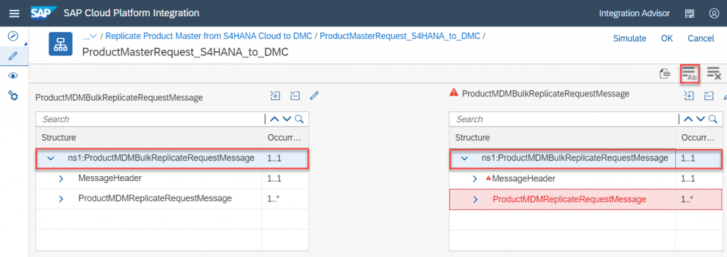Screen dimensions: 727x257
Task: Go to previous search result in target
Action: [x=688, y=119]
